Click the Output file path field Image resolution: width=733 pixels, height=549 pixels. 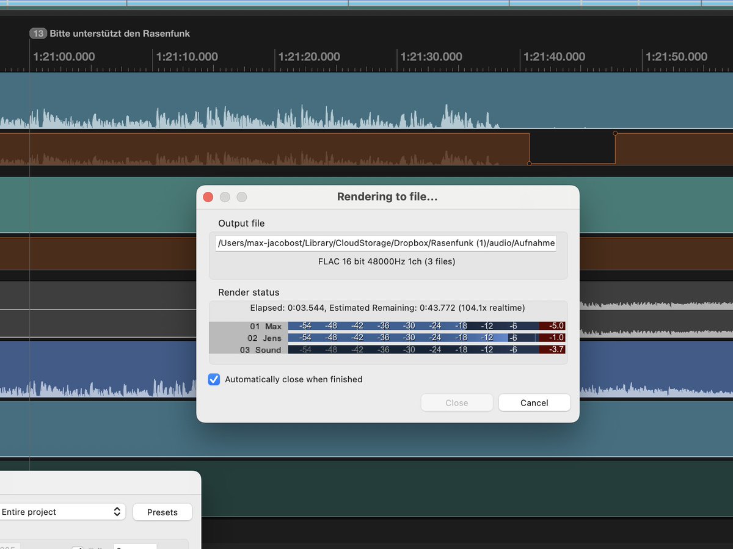(385, 243)
